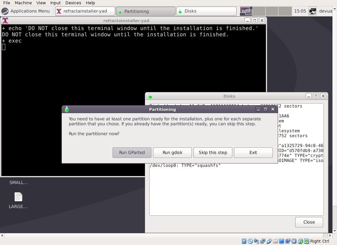Click the mouse integration indicator icon
337x245 pixels.
(x=300, y=241)
